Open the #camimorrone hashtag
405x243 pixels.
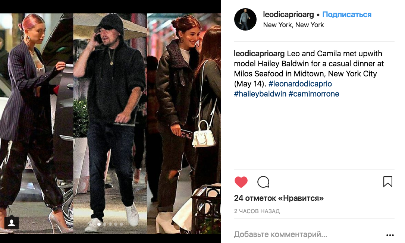pyautogui.click(x=314, y=94)
